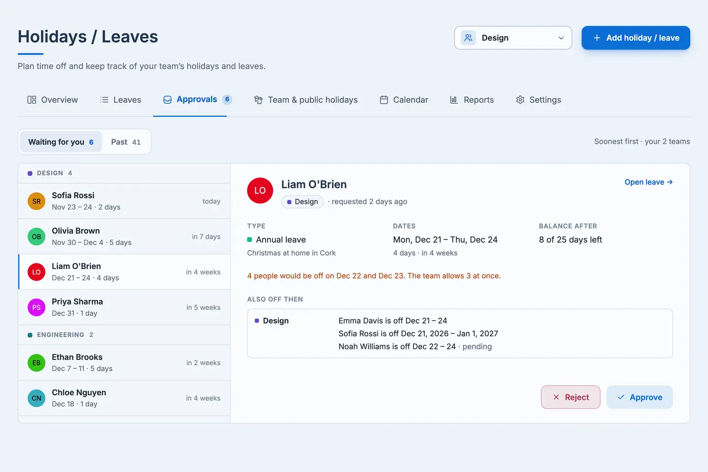This screenshot has width=708, height=472.
Task: Show the Reports tab
Action: [x=472, y=100]
